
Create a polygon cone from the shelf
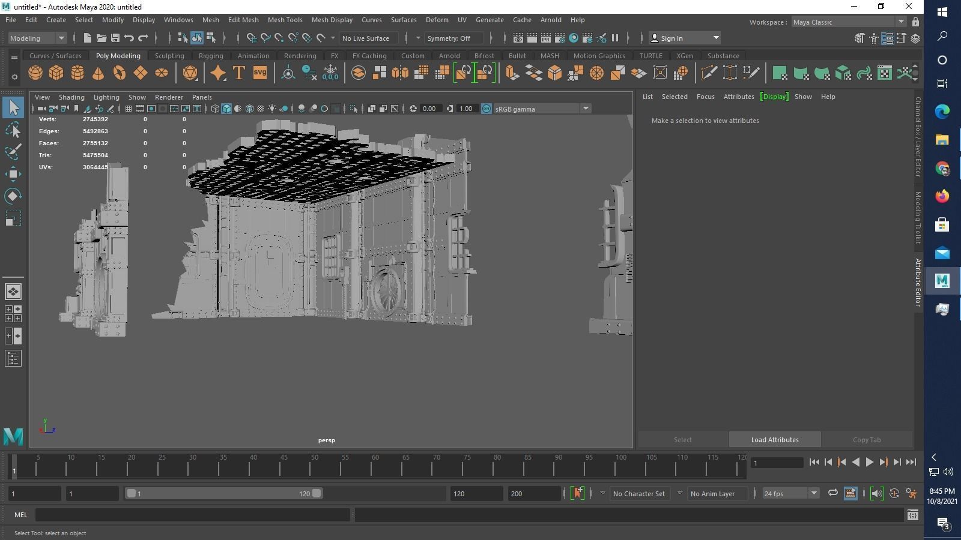click(98, 73)
